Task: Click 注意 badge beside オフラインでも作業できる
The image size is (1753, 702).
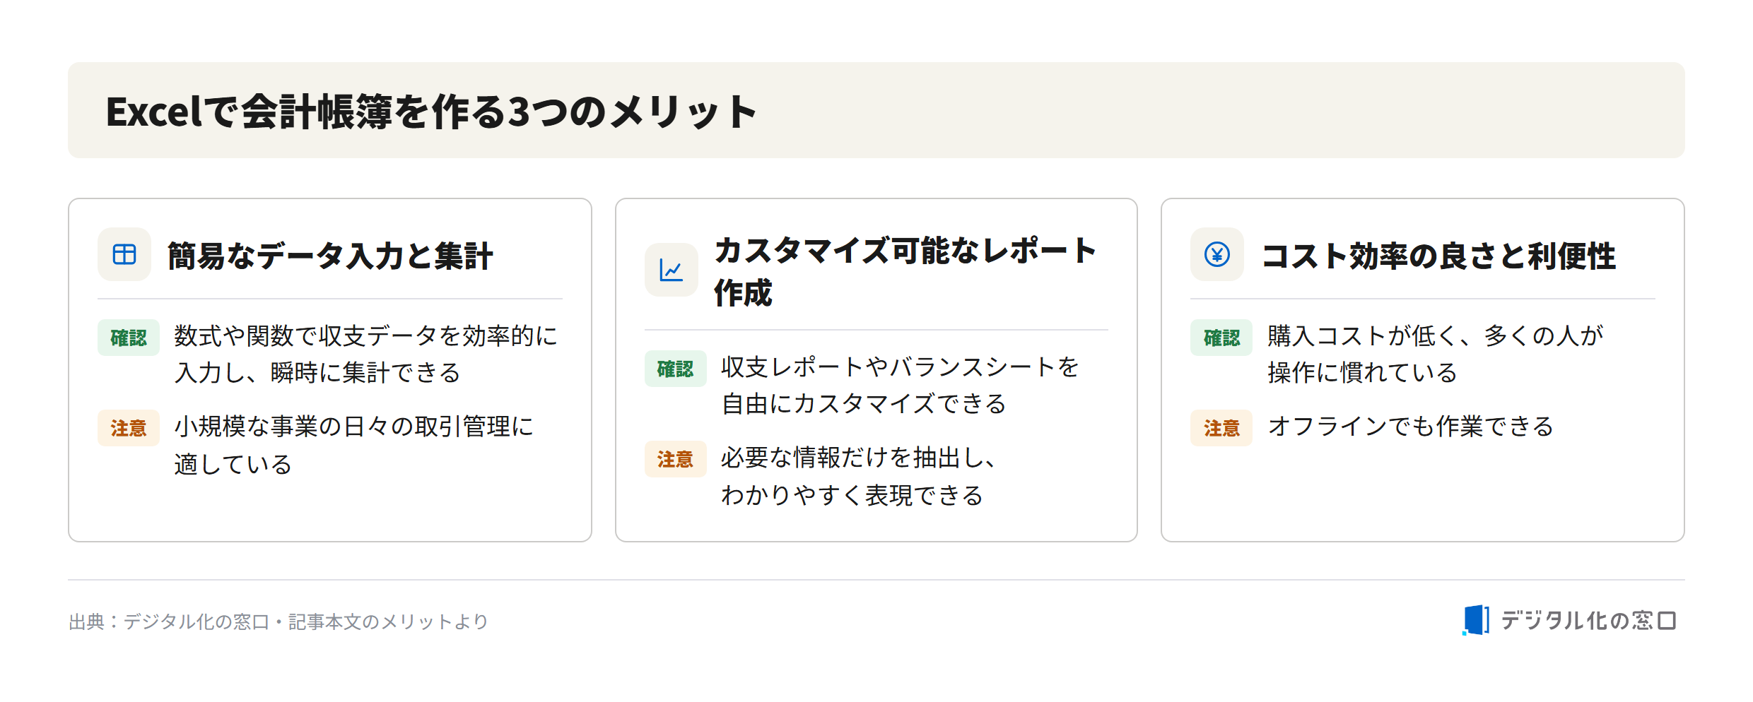Action: [x=1221, y=428]
